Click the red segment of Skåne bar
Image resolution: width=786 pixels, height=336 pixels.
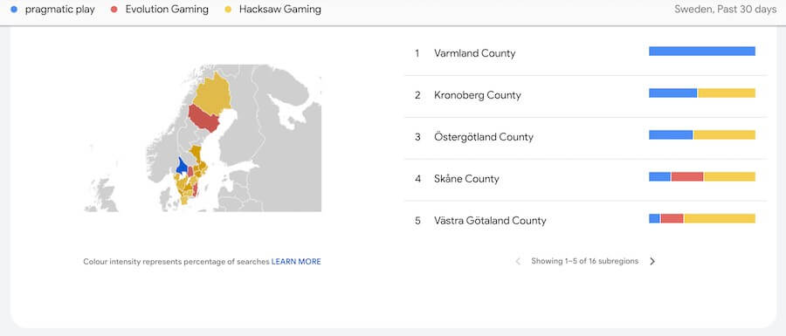(687, 176)
